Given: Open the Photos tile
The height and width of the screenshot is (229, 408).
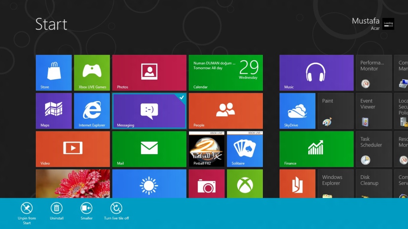Looking at the screenshot, I should pos(149,72).
